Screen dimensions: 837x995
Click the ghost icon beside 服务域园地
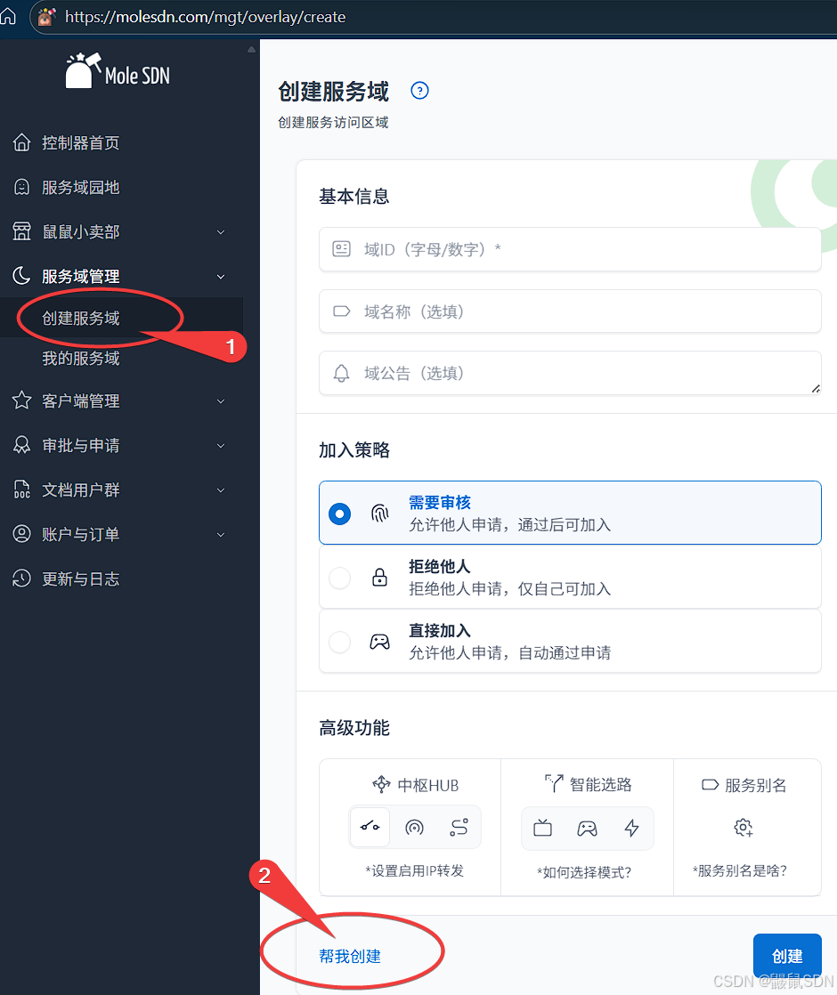click(x=21, y=187)
